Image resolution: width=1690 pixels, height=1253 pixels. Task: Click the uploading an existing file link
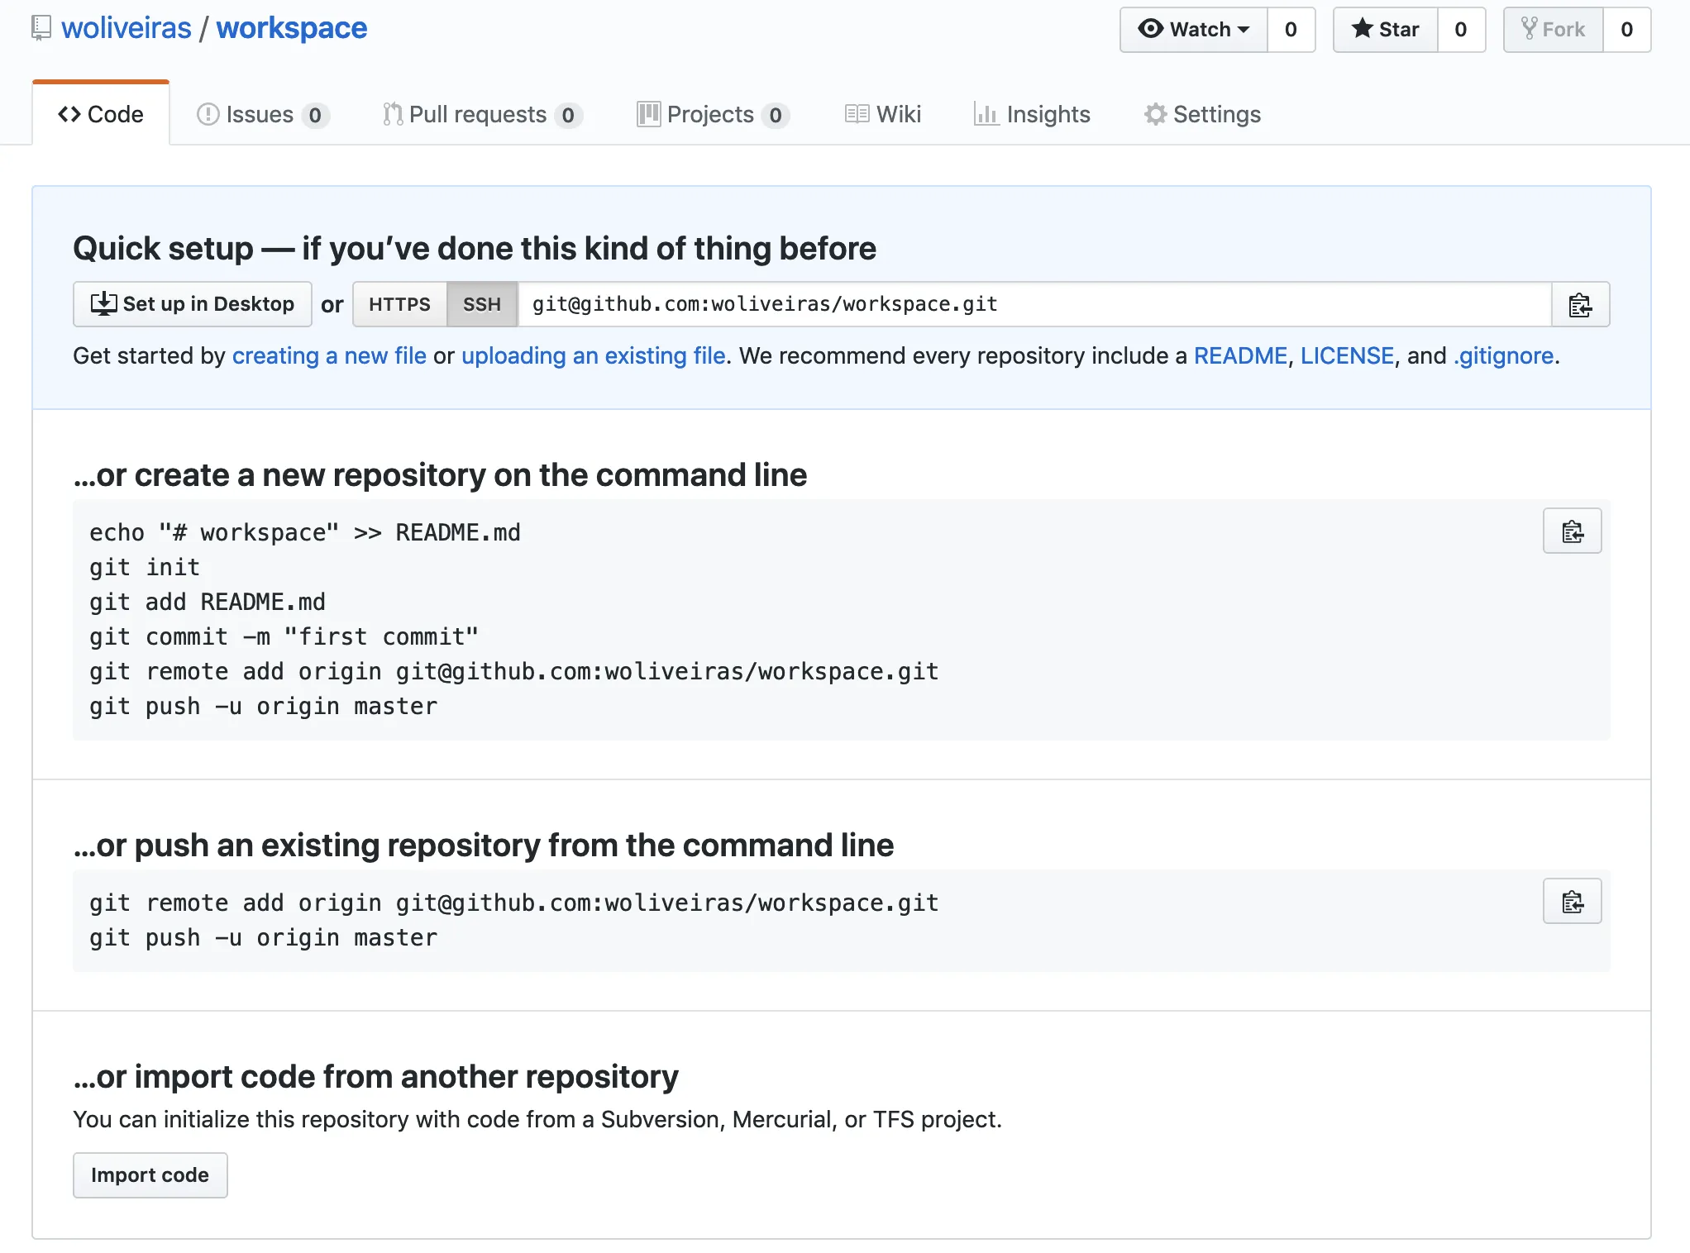click(592, 355)
